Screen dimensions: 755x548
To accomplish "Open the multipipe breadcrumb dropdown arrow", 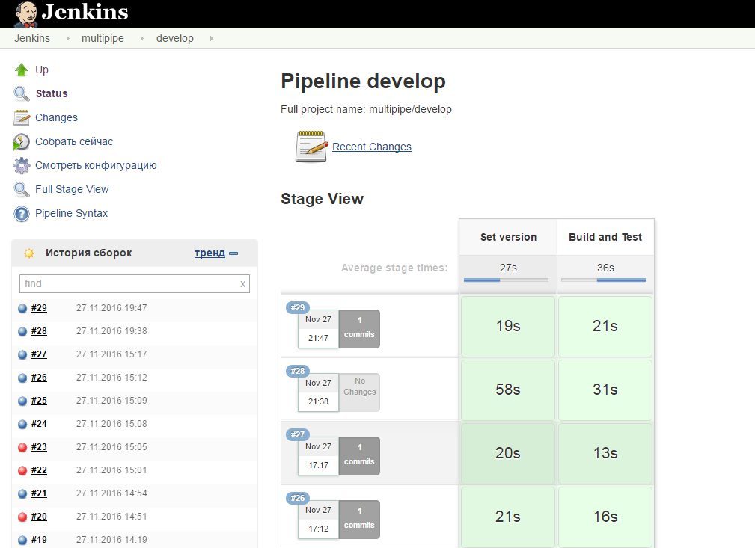I will pyautogui.click(x=141, y=38).
